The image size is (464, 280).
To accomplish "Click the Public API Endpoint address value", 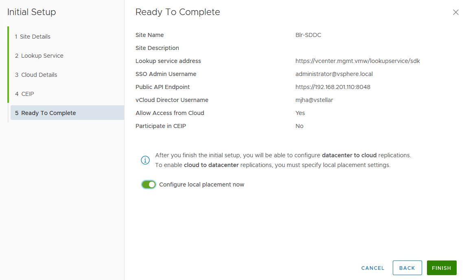I will [333, 87].
